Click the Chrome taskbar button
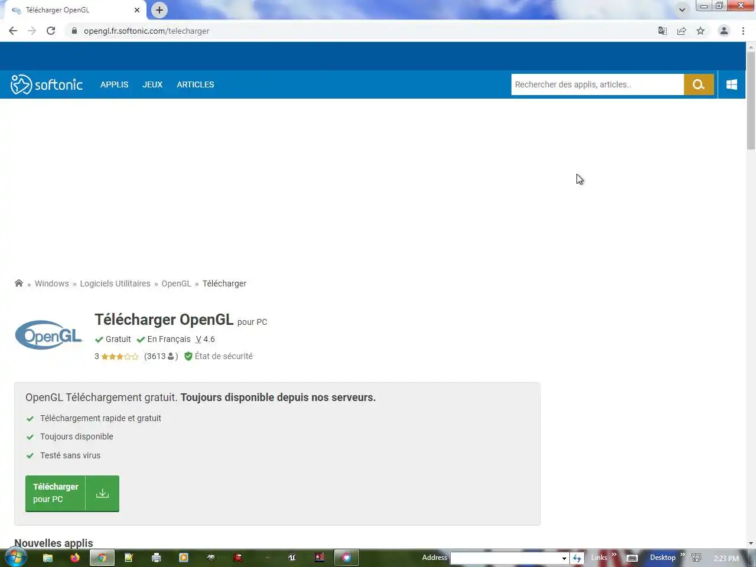This screenshot has width=756, height=567. coord(102,558)
